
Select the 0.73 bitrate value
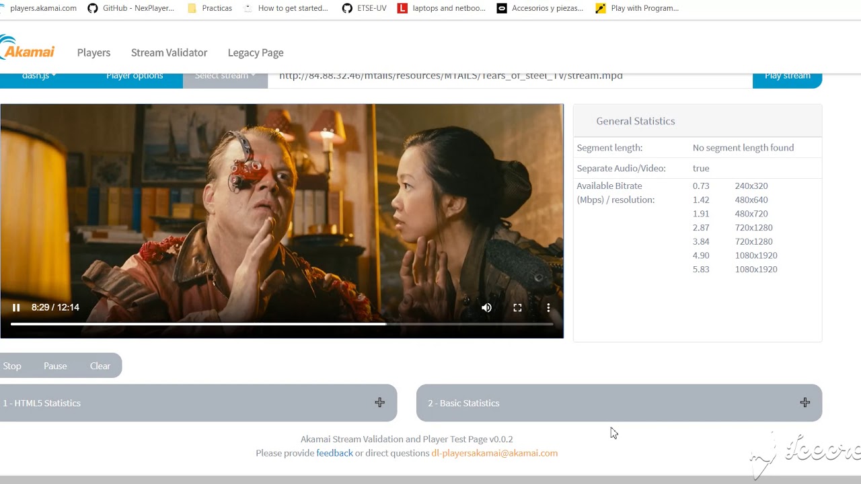coord(701,186)
